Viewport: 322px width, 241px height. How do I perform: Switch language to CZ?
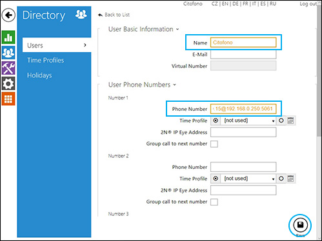tap(215, 4)
